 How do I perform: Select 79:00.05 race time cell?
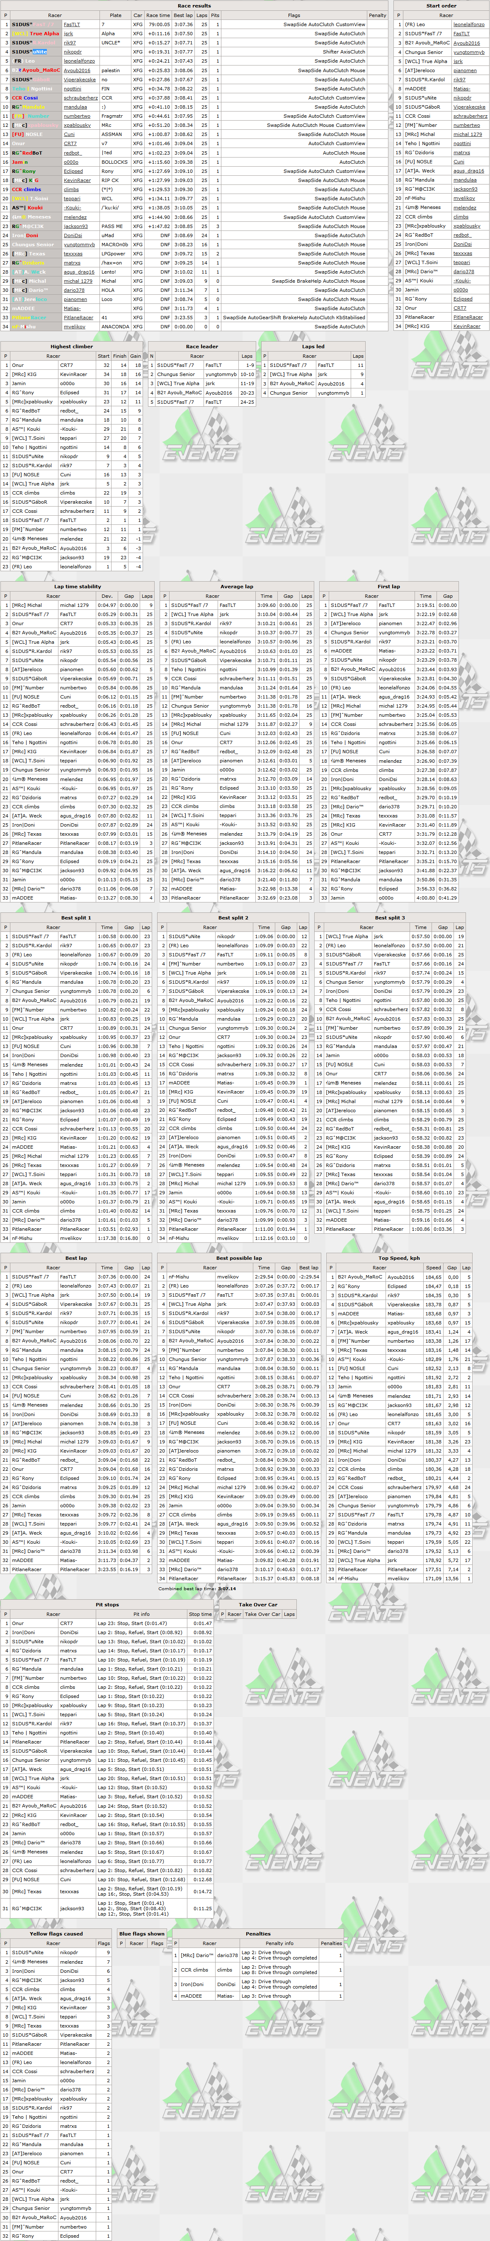(x=158, y=24)
